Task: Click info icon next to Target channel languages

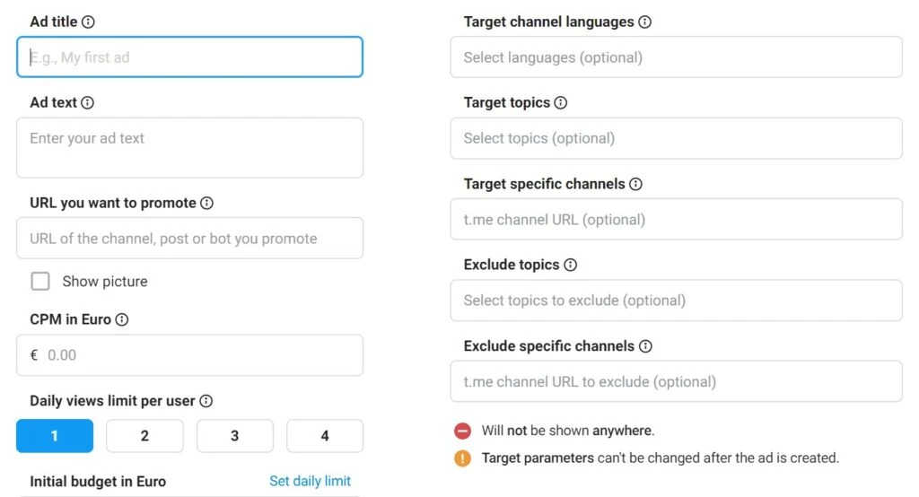Action: [644, 22]
